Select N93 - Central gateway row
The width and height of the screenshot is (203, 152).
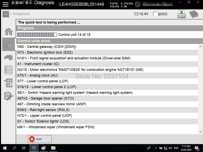coord(107,47)
